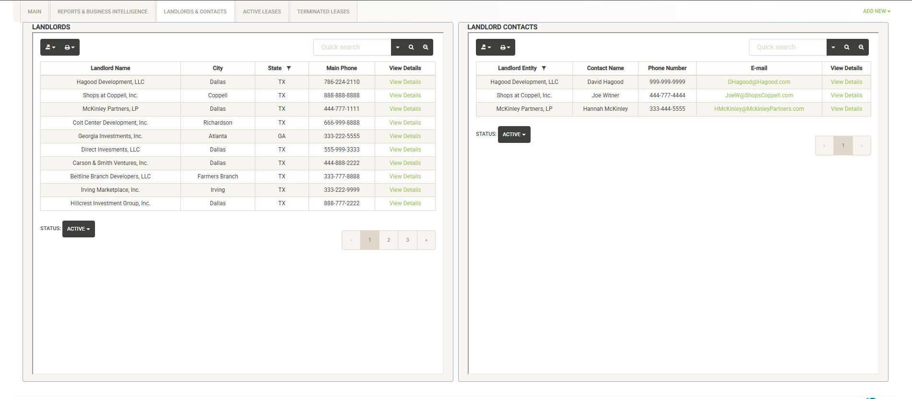Viewport: 912px width, 399px height.
Task: Open print menu in Landlord Contacts panel
Action: 505,47
